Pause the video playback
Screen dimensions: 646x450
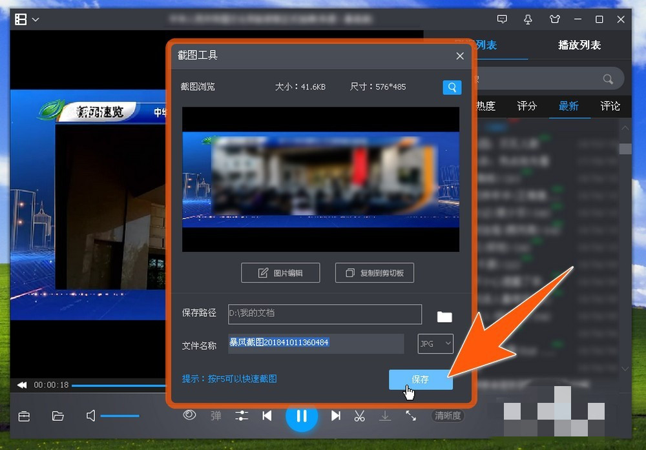tap(302, 416)
